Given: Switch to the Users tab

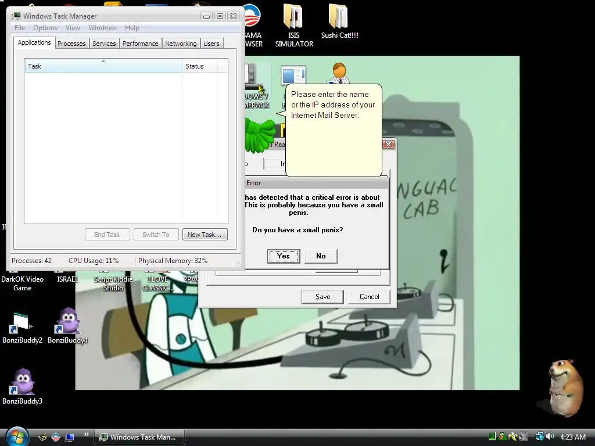Looking at the screenshot, I should (x=211, y=44).
